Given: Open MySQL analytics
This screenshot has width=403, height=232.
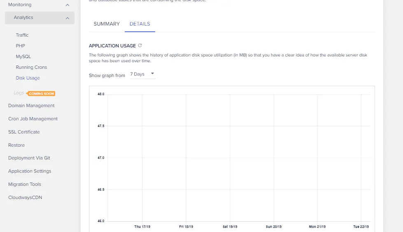Looking at the screenshot, I should [23, 56].
